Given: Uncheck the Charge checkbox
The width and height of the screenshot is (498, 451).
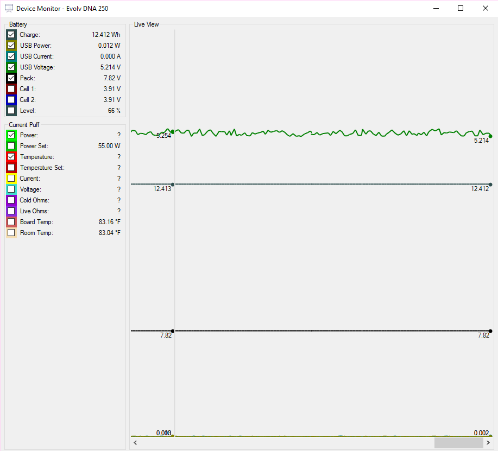Looking at the screenshot, I should (11, 35).
